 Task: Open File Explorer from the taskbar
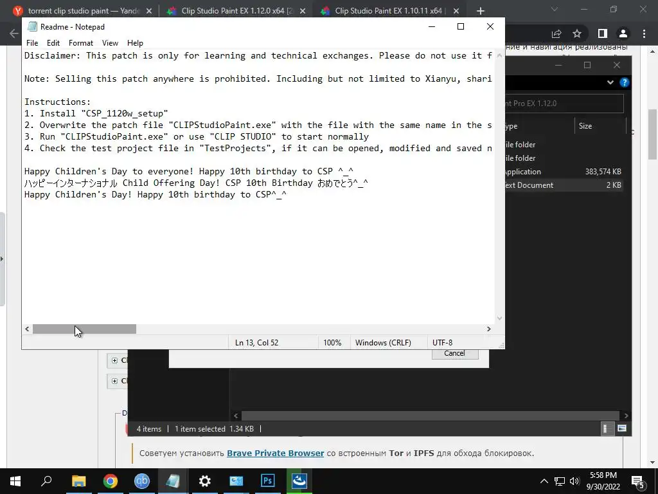click(x=78, y=481)
